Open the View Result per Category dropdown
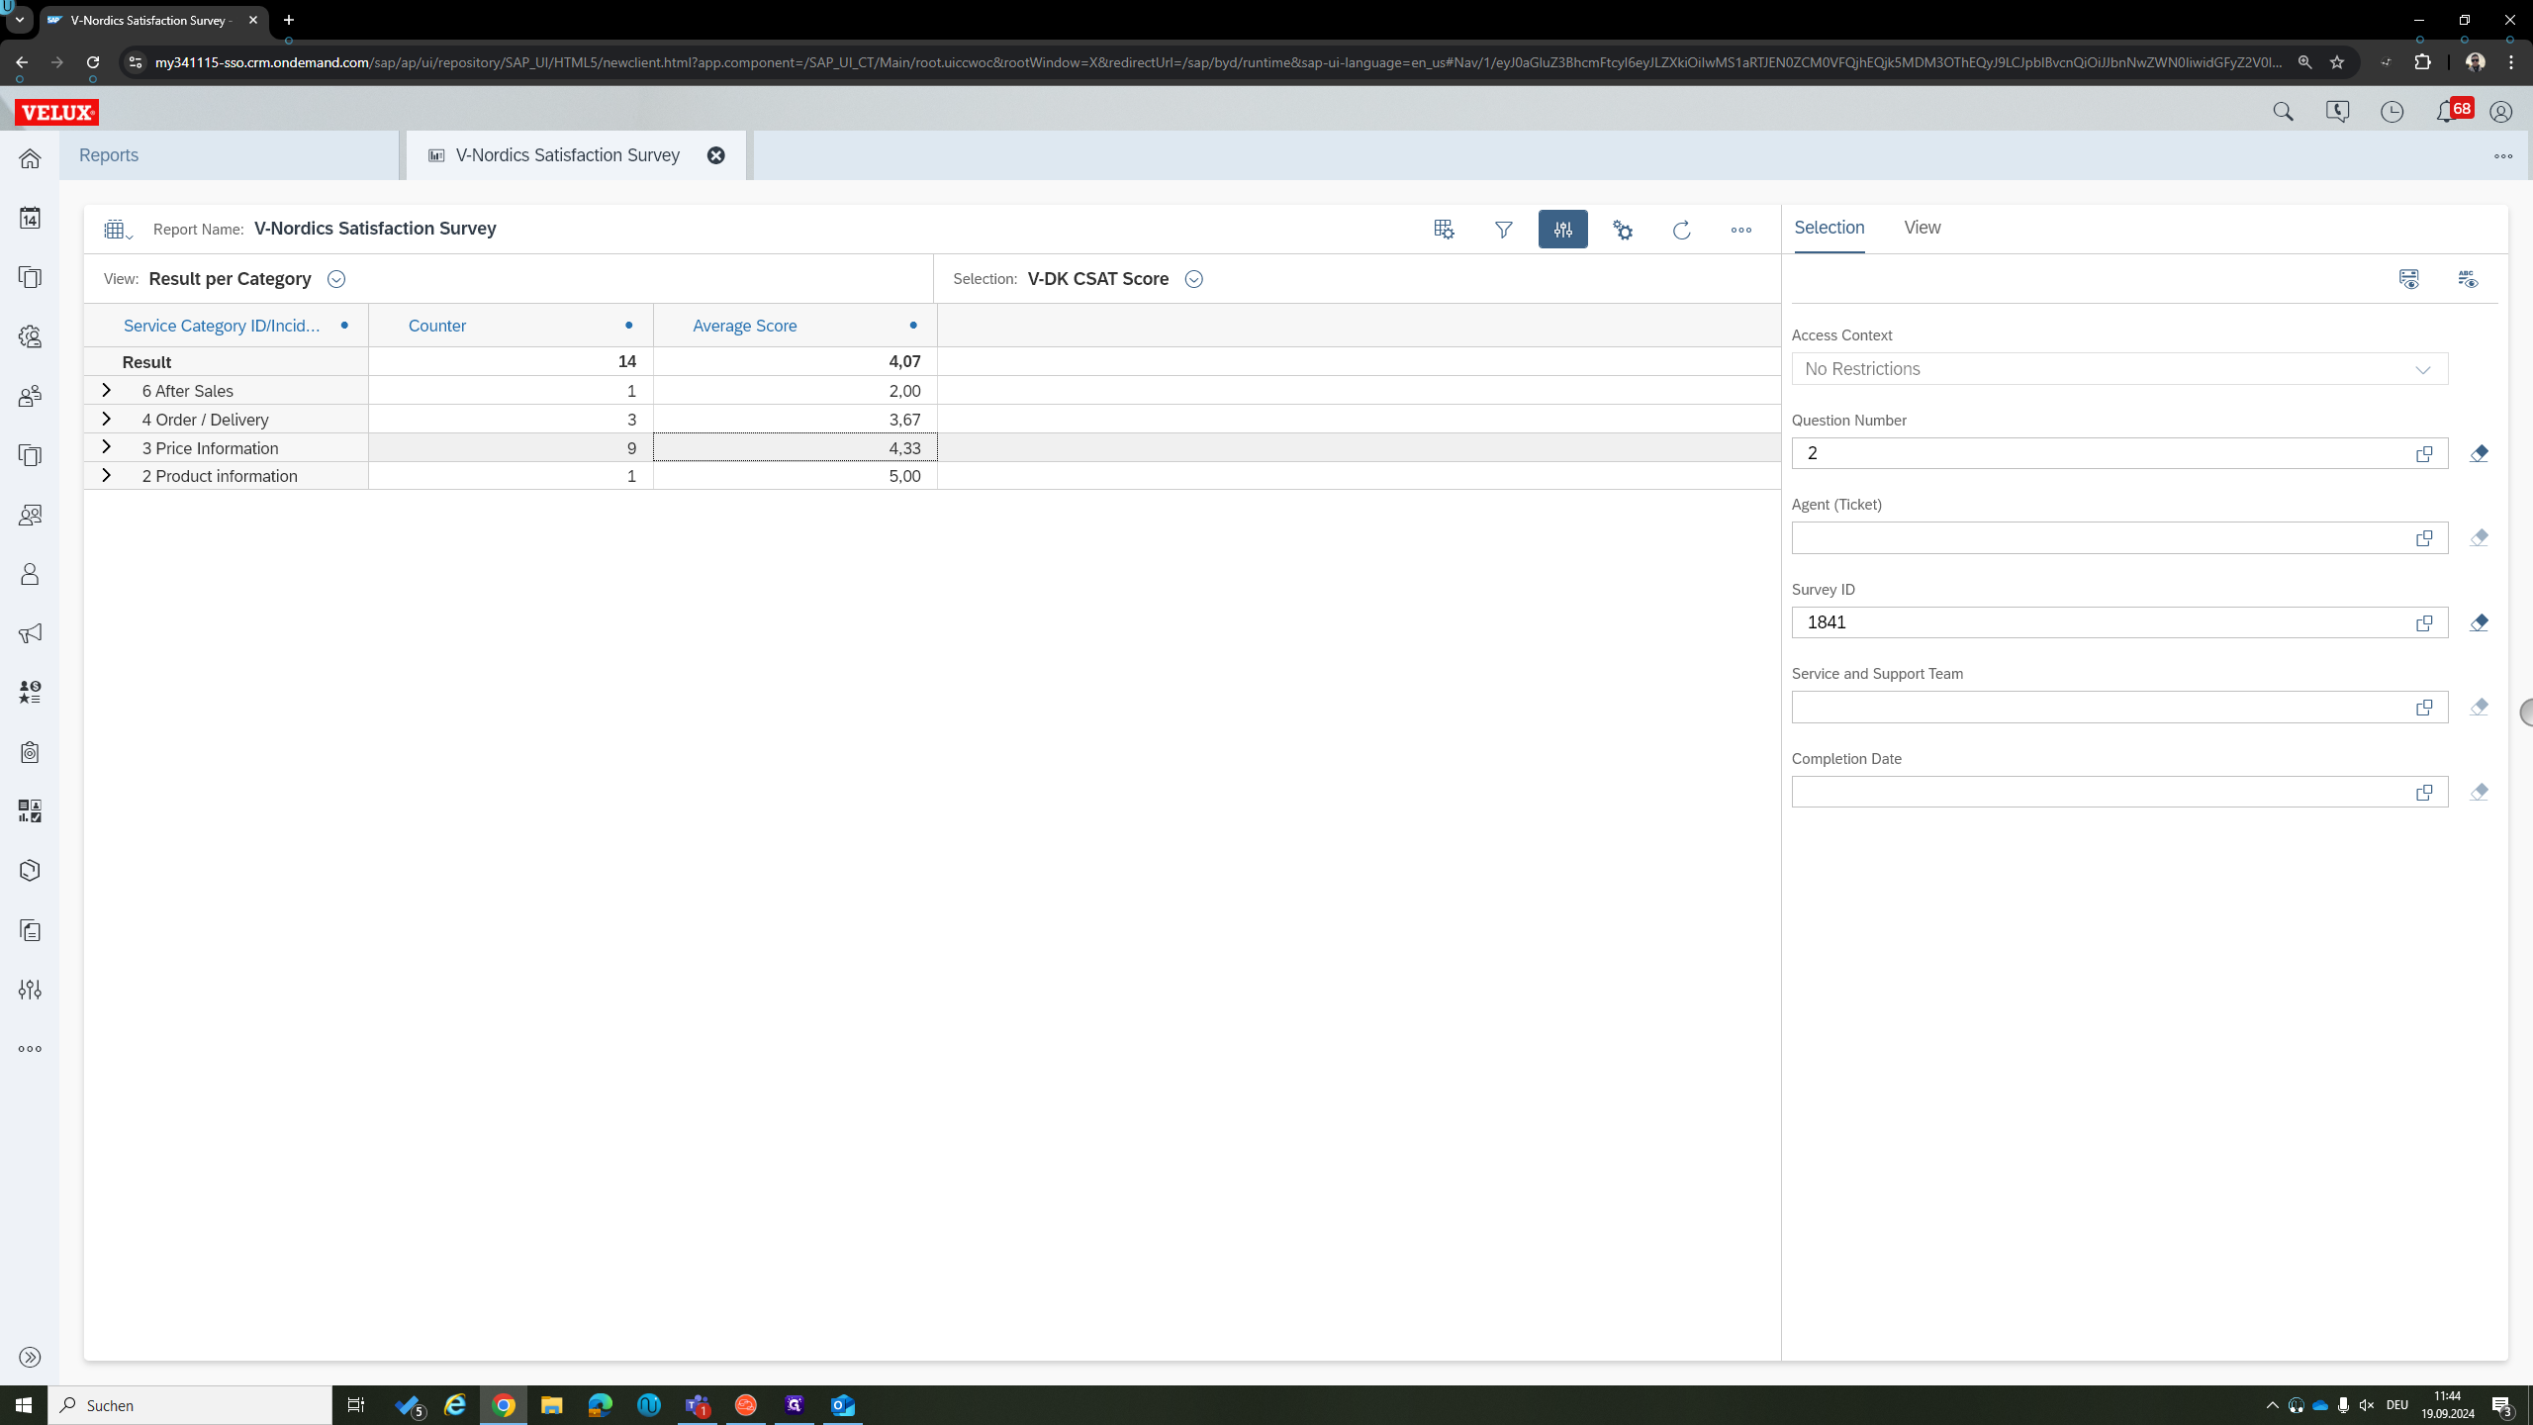Image resolution: width=2533 pixels, height=1425 pixels. 336,279
